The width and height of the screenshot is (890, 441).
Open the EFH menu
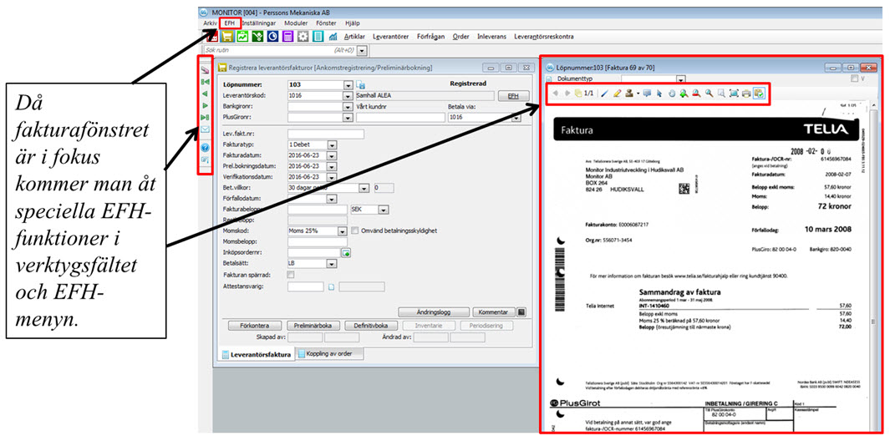point(229,23)
